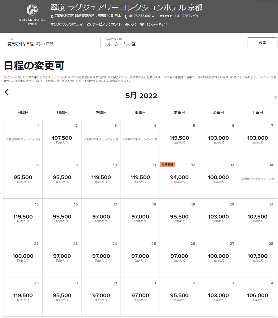Click the 最低価格 lowest price badge
The image size is (278, 318).
click(x=167, y=165)
